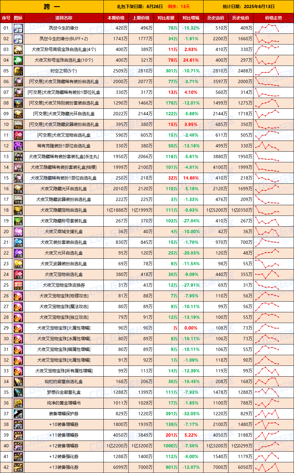This screenshot has height=473, width=294.
Task: Click the pet gift box icon in row 11
Action: pyautogui.click(x=18, y=135)
